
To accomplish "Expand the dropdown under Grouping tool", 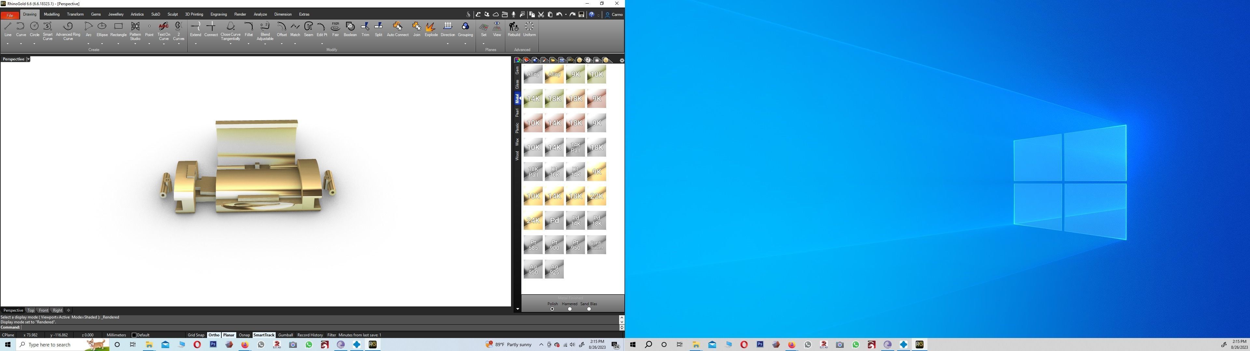I will coord(465,44).
